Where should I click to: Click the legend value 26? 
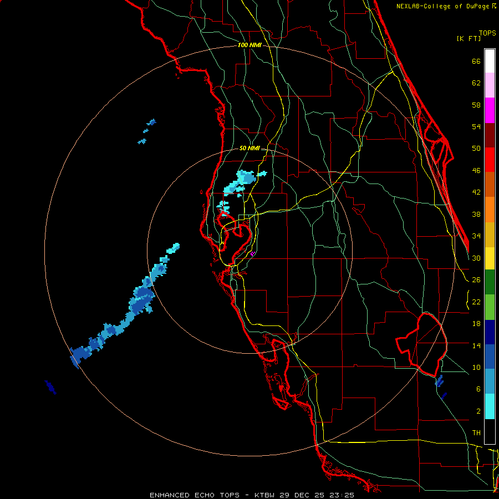[476, 280]
